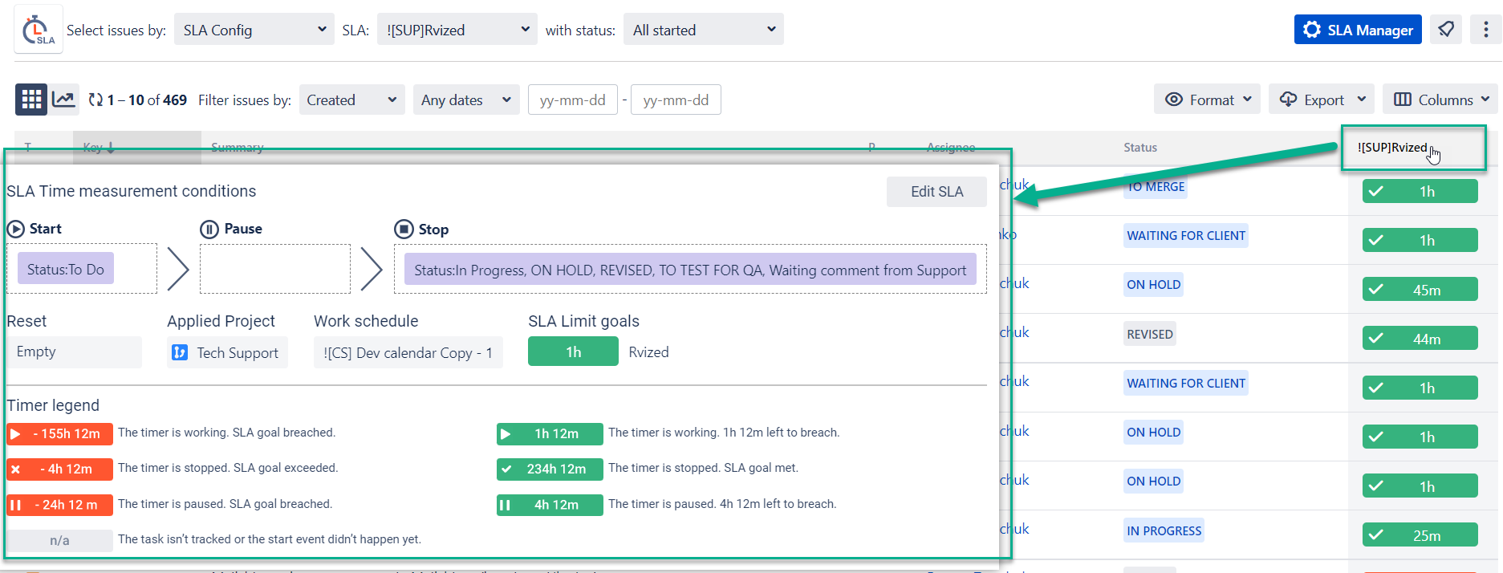Switch to the chart graph view
The width and height of the screenshot is (1503, 573).
point(63,100)
